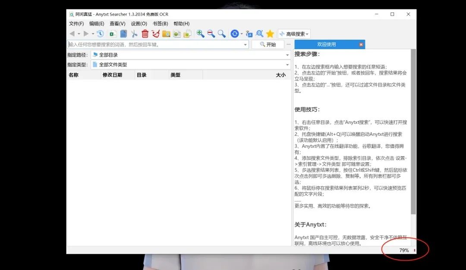Open the 帮助(H) menu
Screen dimensions: 466x270
tap(181, 23)
